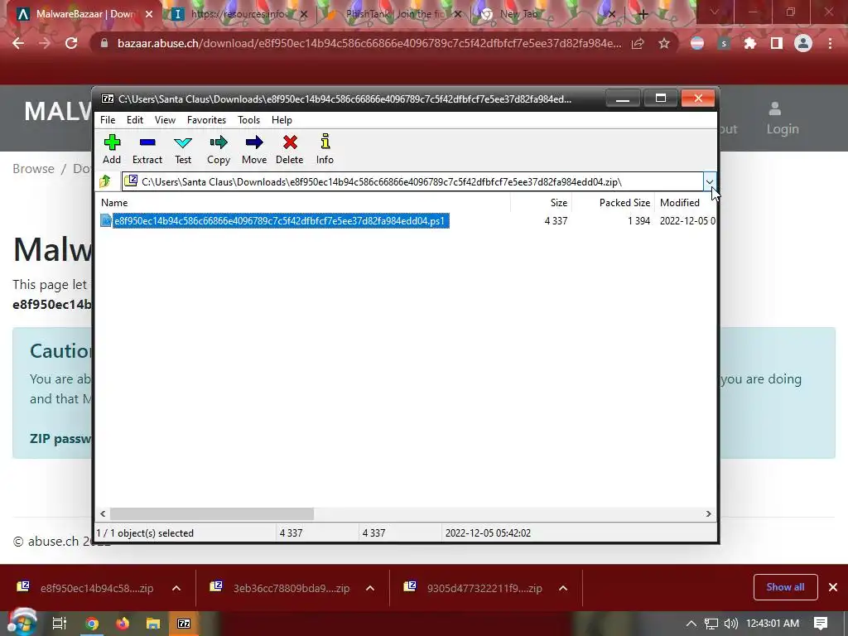The height and width of the screenshot is (636, 848).
Task: Go up one folder level in 7-Zip
Action: click(x=106, y=181)
